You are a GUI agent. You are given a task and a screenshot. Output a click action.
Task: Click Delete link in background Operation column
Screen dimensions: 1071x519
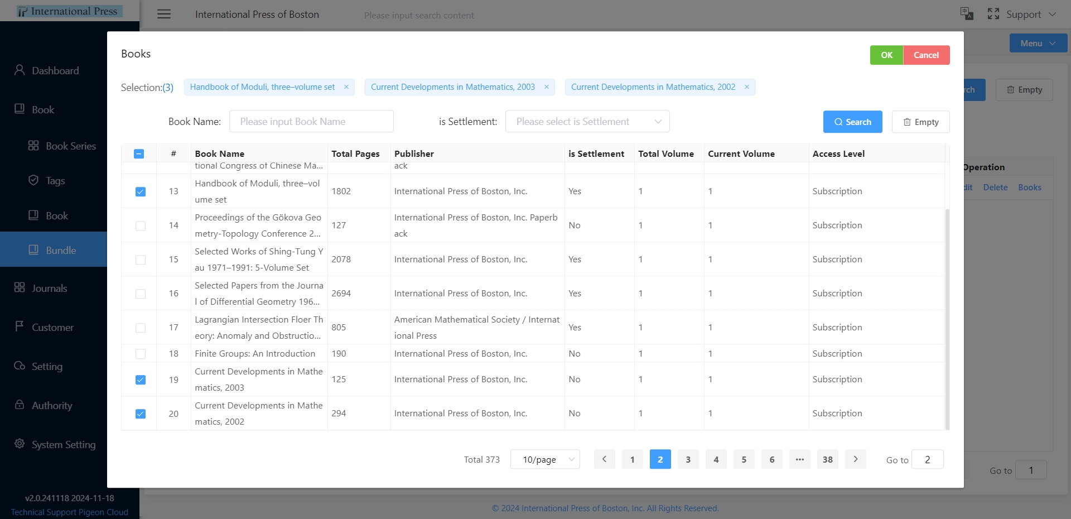point(995,188)
